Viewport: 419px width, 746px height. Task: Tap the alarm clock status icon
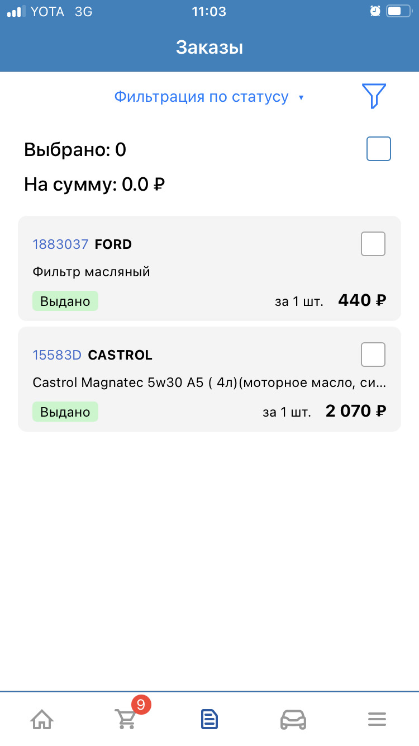(x=375, y=11)
